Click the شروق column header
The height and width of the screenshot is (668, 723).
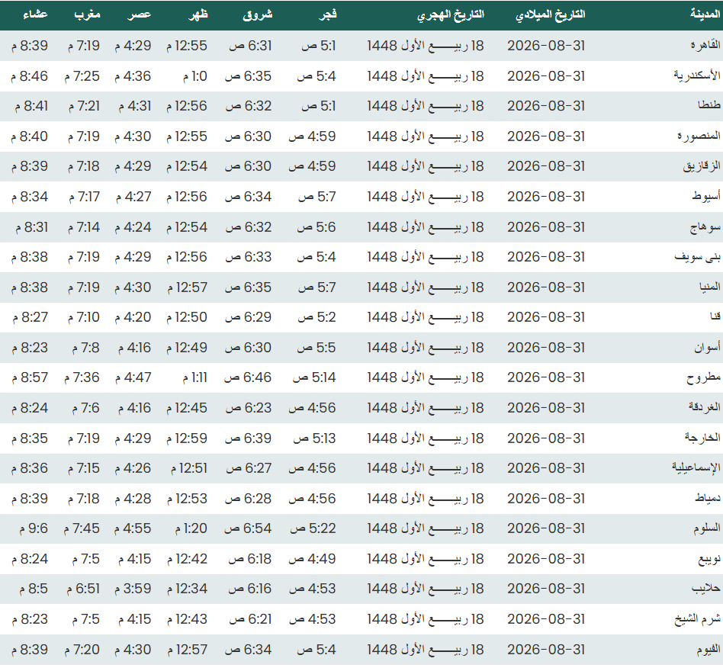tap(258, 14)
